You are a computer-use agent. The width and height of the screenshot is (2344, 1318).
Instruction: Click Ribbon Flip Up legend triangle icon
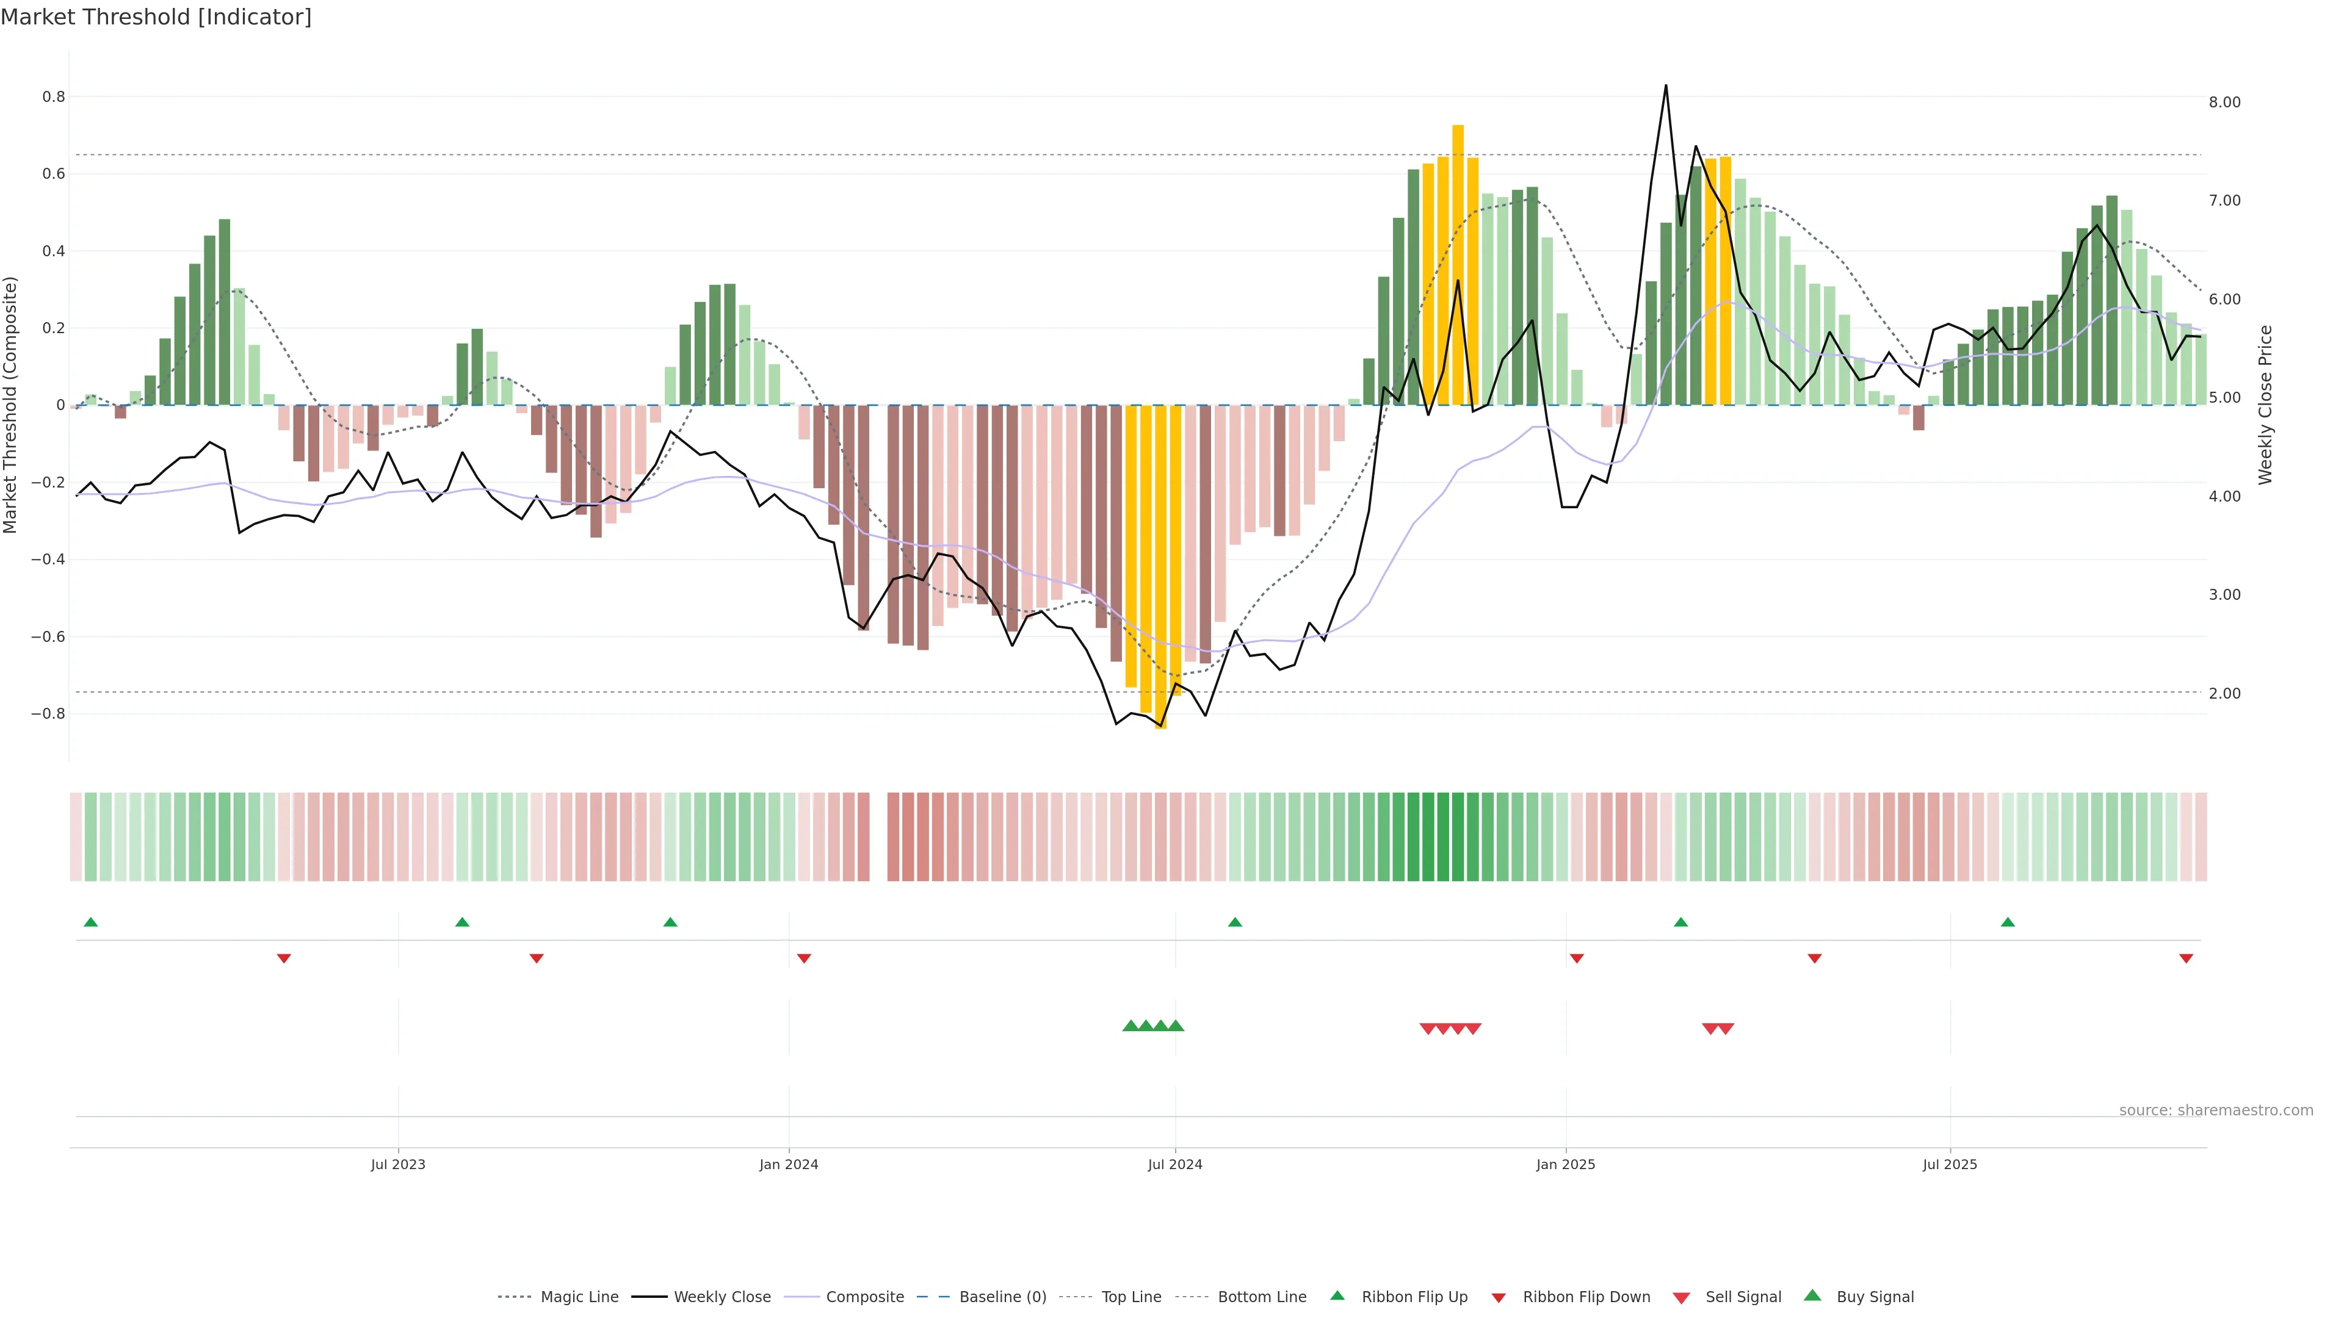pos(1337,1296)
